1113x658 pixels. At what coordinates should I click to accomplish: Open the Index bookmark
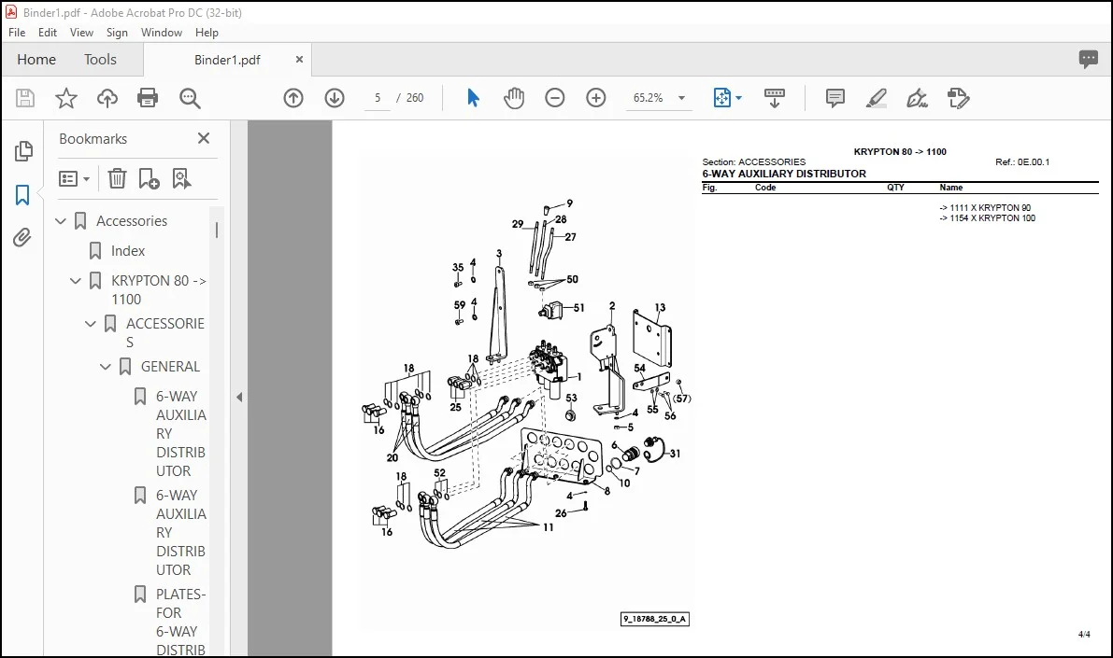pos(128,251)
